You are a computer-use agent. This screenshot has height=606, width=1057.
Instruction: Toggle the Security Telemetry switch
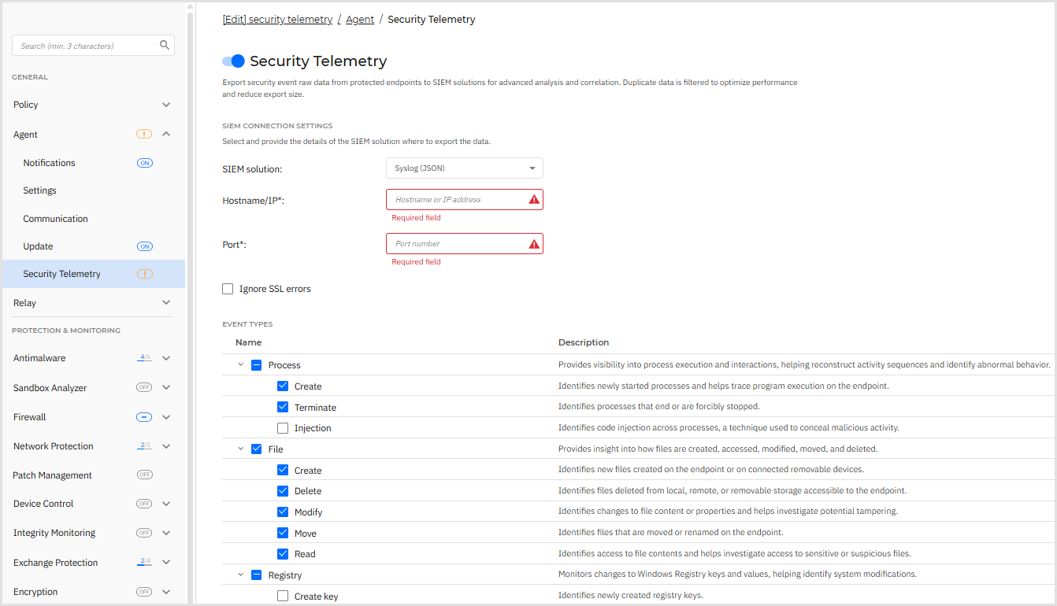pos(233,61)
